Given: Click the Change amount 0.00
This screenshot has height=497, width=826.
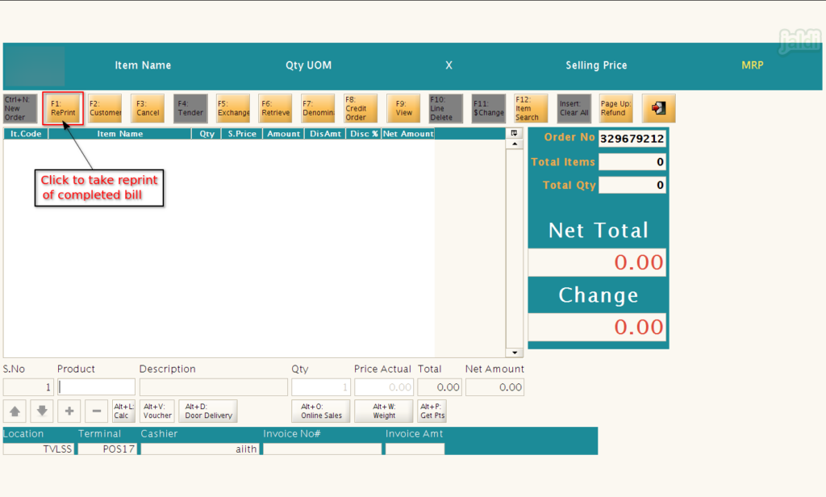Looking at the screenshot, I should (x=598, y=327).
